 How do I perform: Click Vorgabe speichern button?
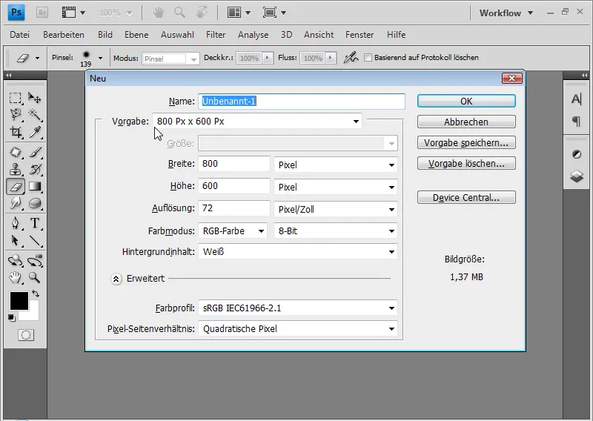(x=466, y=142)
